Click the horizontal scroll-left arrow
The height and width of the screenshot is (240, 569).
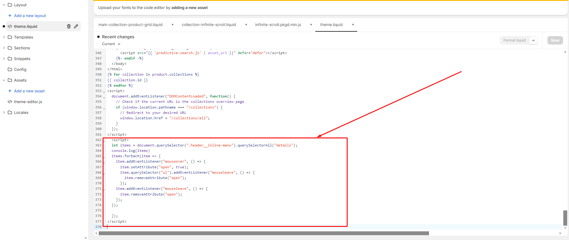[96, 233]
